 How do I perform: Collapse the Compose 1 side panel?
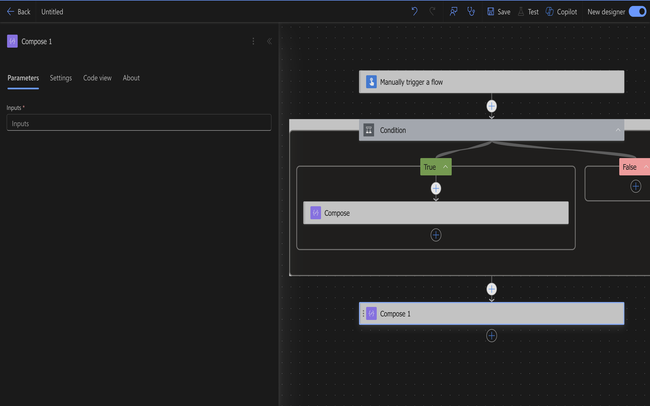click(269, 41)
